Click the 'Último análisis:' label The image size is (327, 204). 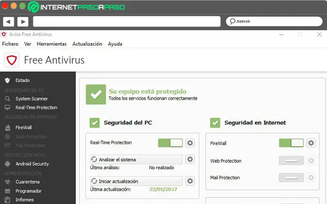coord(105,168)
